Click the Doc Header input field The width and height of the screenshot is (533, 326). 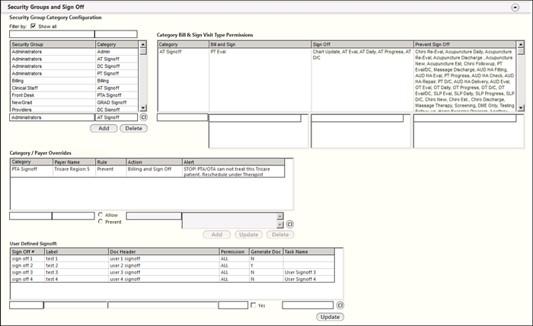click(x=163, y=305)
